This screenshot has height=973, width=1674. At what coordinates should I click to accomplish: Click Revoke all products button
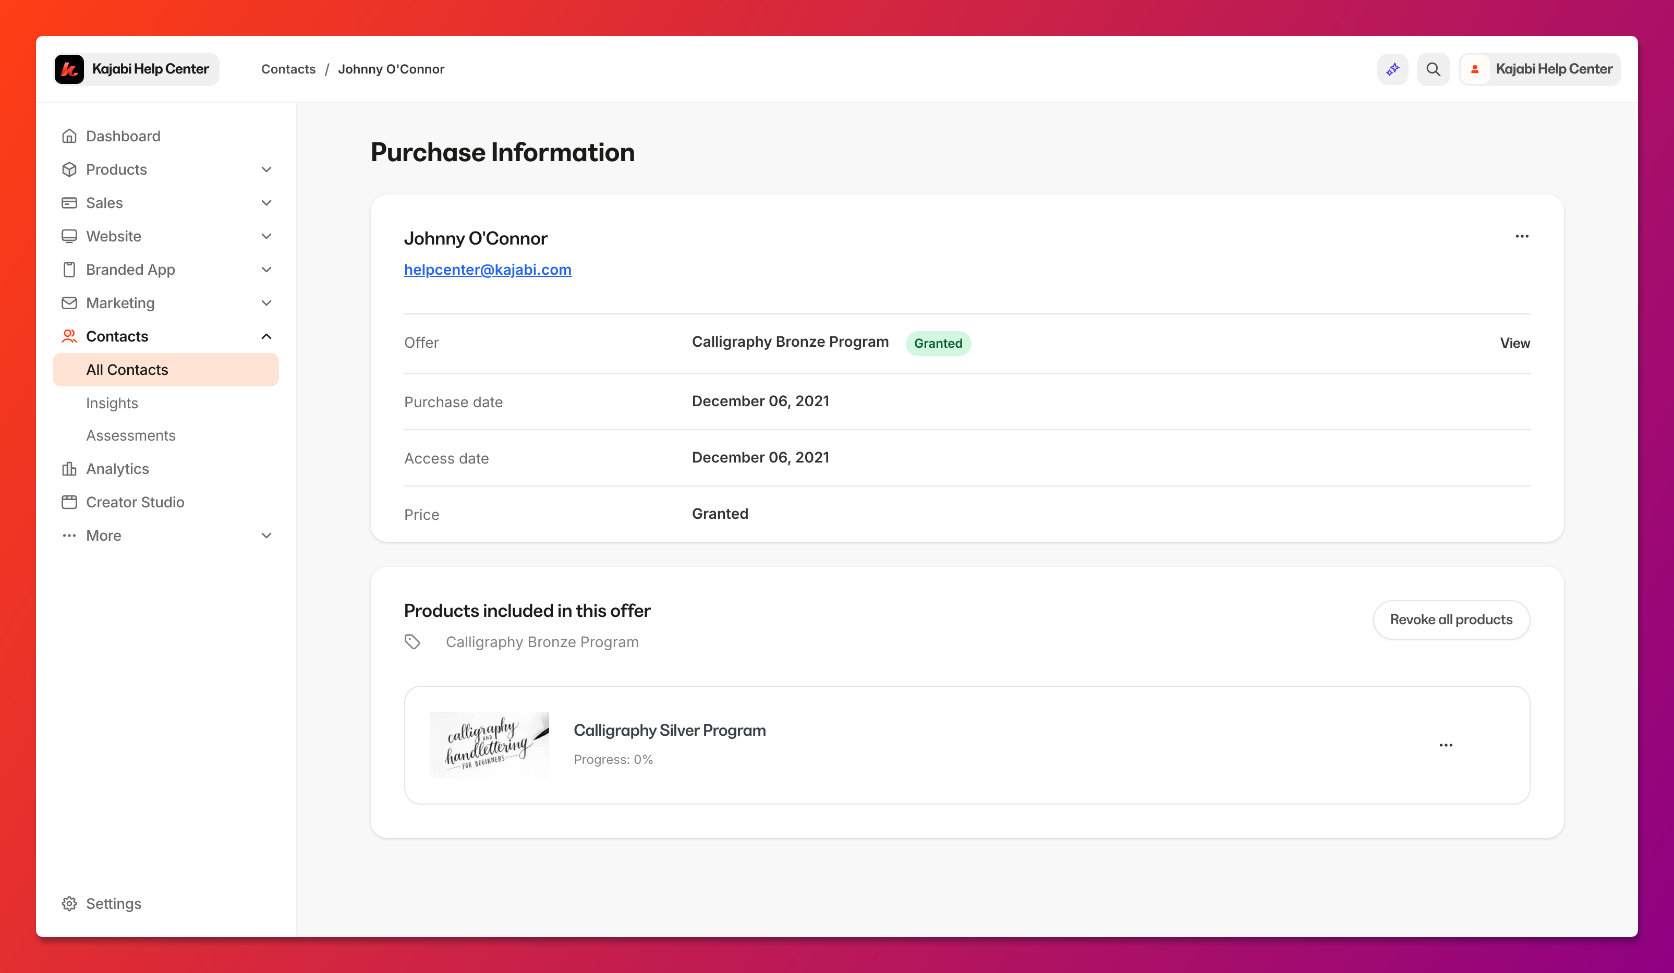pos(1451,619)
